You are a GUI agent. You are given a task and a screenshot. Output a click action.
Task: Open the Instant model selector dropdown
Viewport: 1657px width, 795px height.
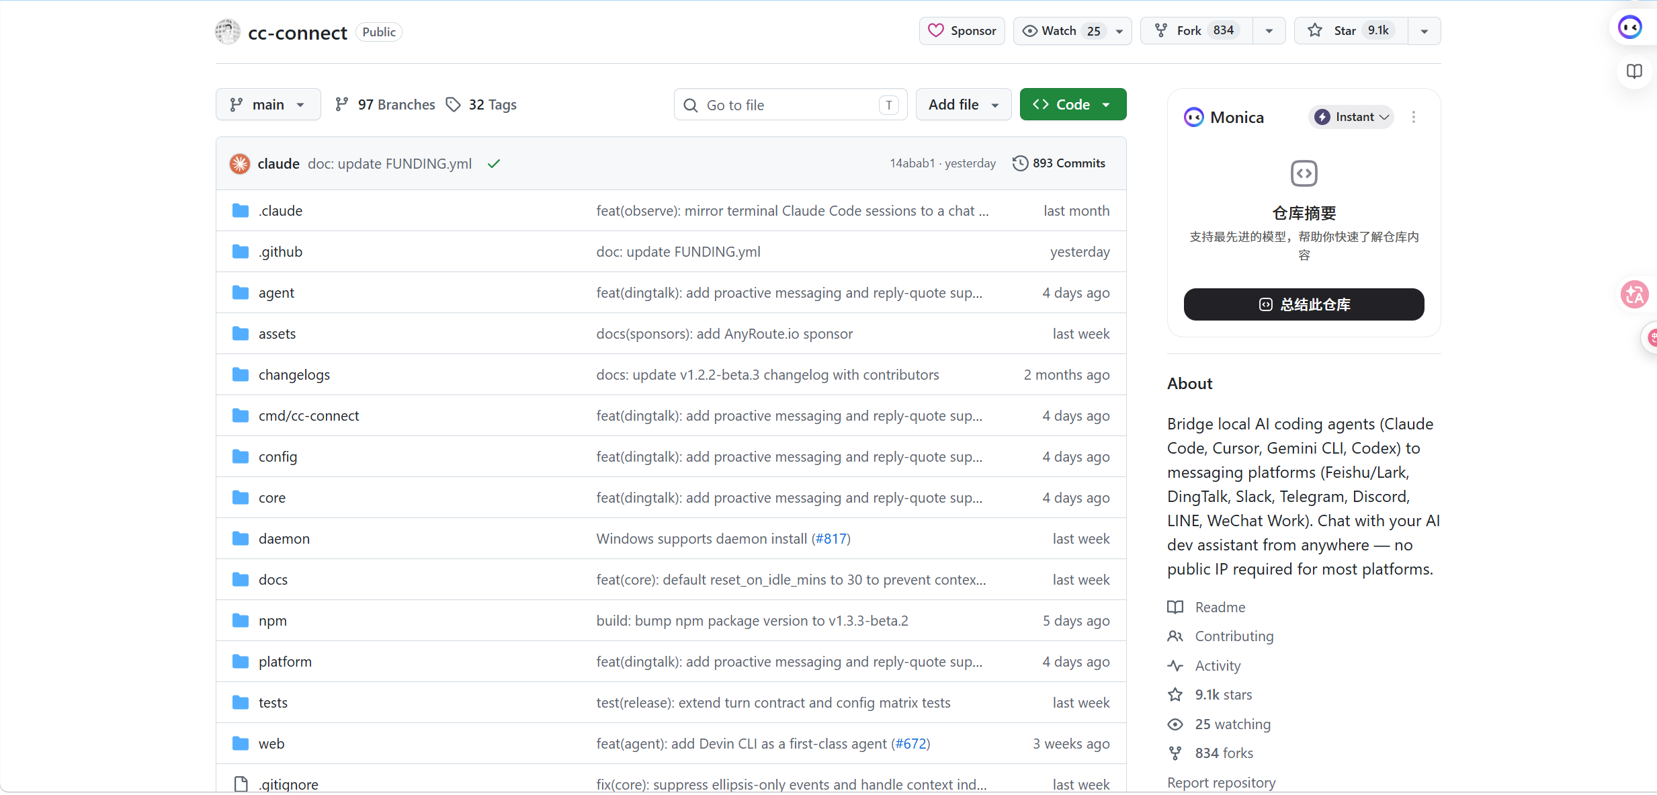pos(1351,117)
